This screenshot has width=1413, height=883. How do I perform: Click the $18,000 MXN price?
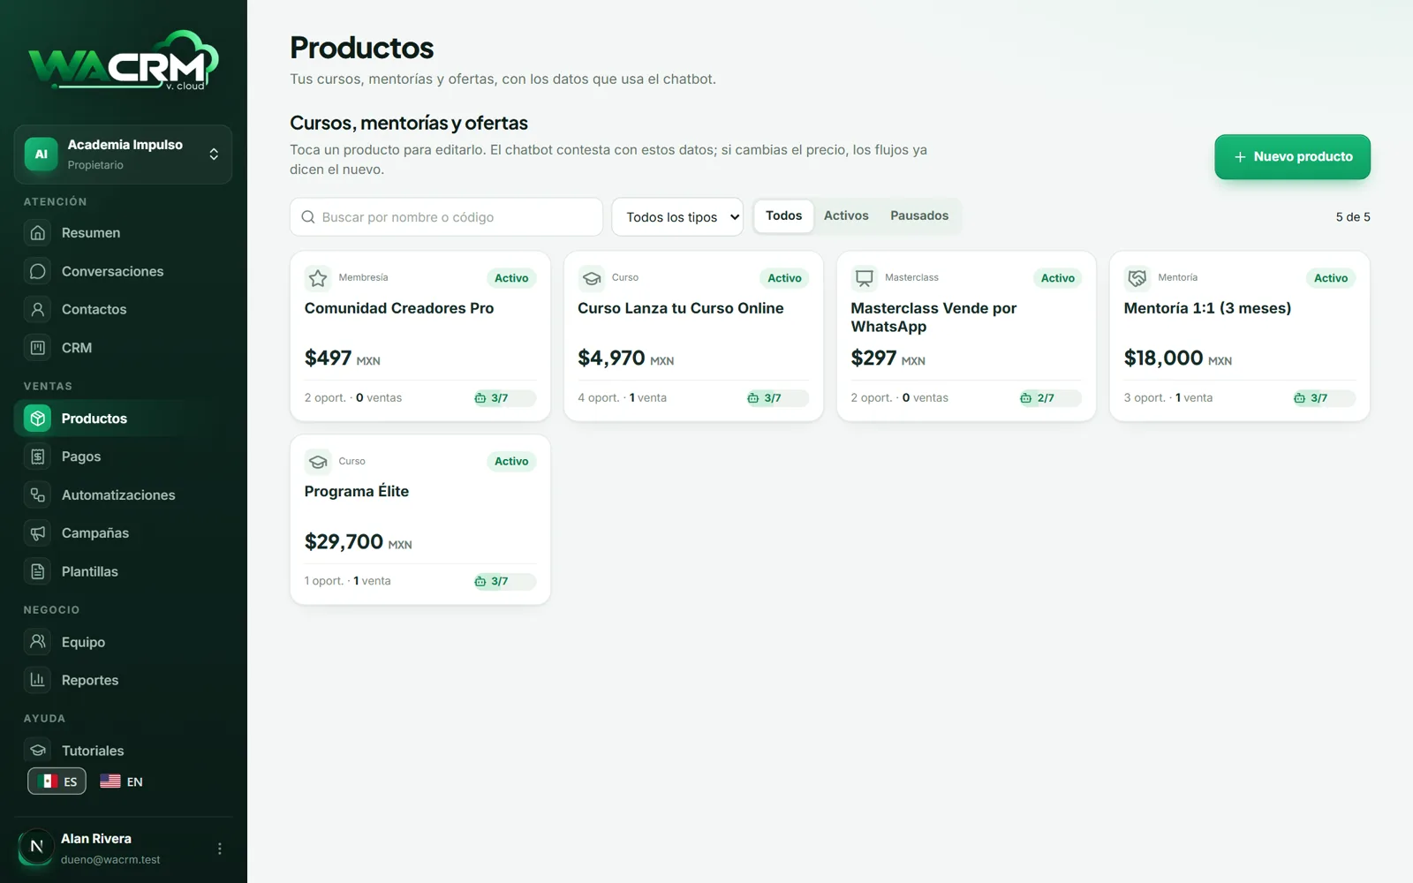[1177, 358]
